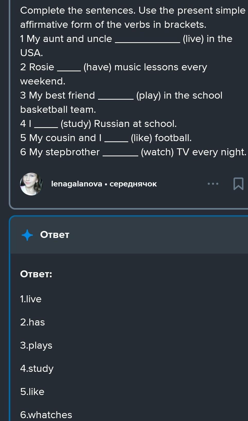Screen dimensions: 248x421
Task: Click the blank after 'My stepbrother'
Action: tap(120, 153)
